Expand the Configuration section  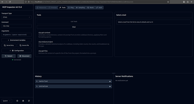point(16,51)
